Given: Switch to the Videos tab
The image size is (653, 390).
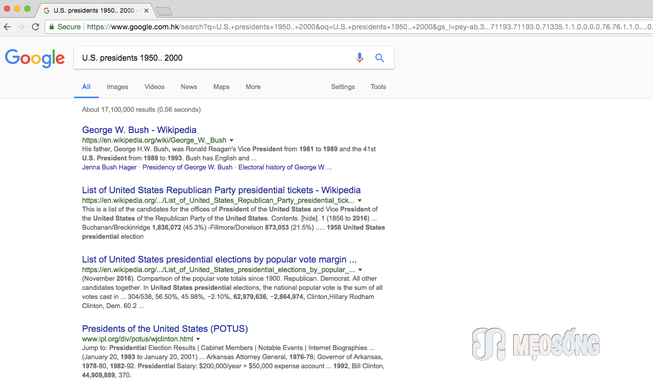Looking at the screenshot, I should point(155,87).
